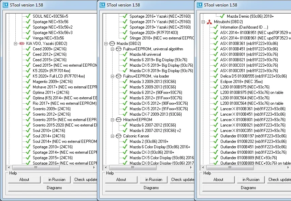Click the green checkmark beside Information (Dashboard ID ...)
Screen dimensions: 291x201
[x=216, y=27]
